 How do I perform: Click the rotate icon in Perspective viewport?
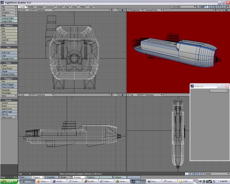click(x=220, y=10)
